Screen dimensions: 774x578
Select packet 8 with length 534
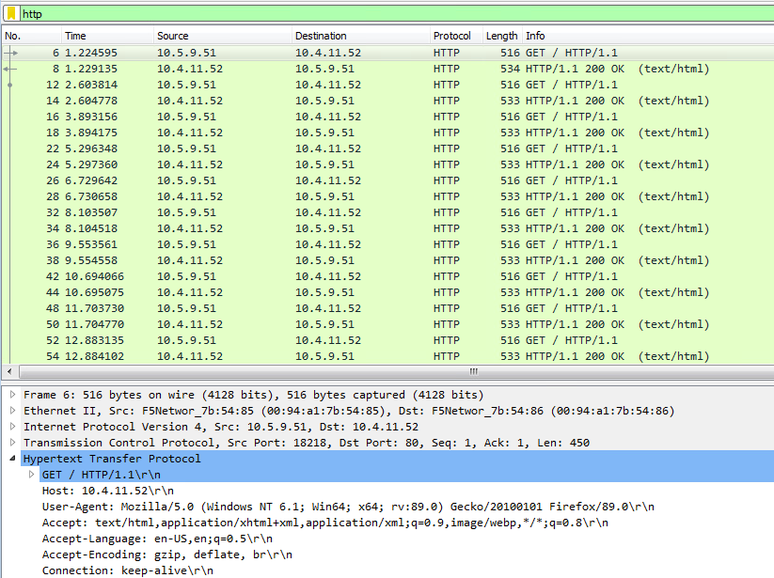coord(388,69)
